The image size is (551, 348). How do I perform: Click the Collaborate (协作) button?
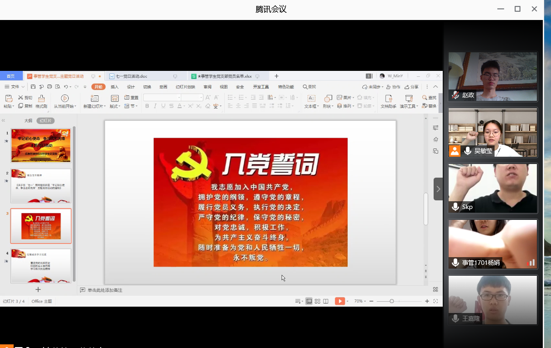(394, 87)
